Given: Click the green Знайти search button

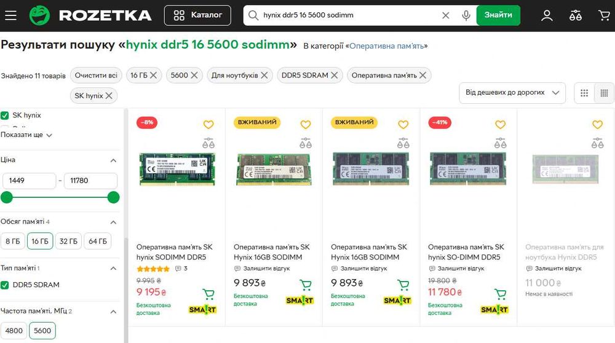Looking at the screenshot, I should click(498, 15).
